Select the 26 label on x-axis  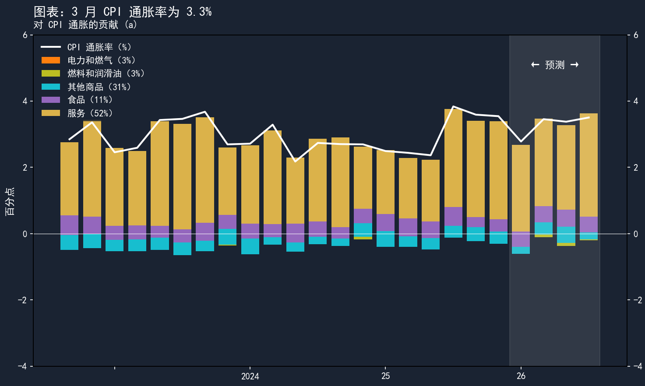tap(521, 376)
